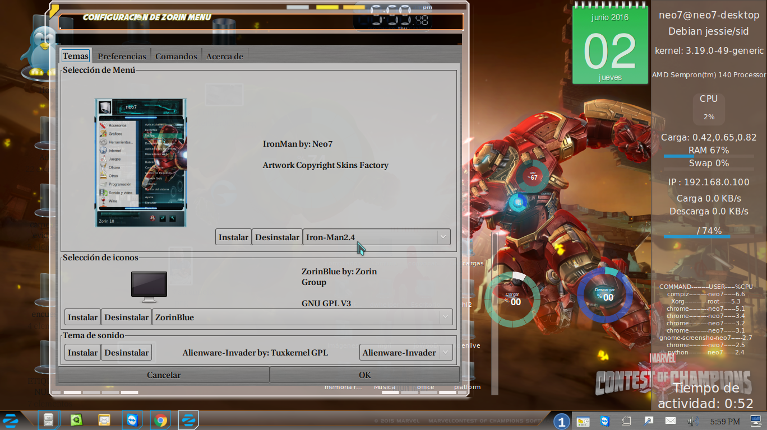
Task: Click the monitor icon theme preview
Action: tap(149, 287)
